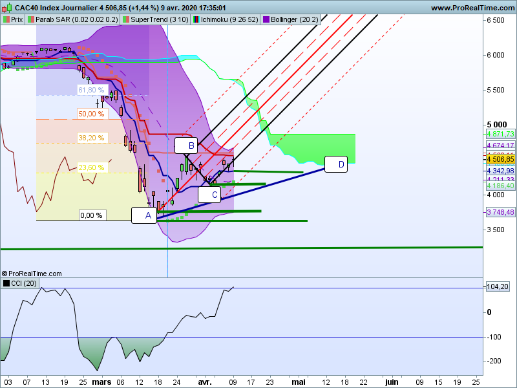Select the 0,00 % Fibonacci level label
The image size is (517, 388).
click(92, 215)
